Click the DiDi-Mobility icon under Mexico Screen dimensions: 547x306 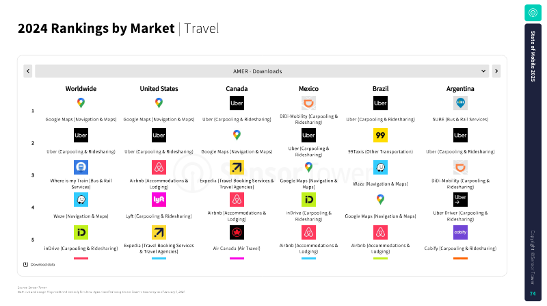(308, 103)
